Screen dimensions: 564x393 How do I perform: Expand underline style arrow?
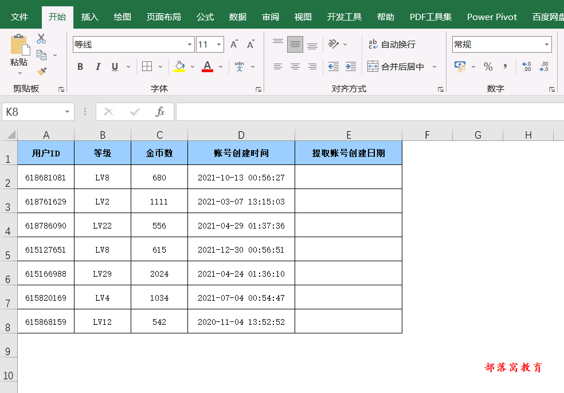[128, 66]
